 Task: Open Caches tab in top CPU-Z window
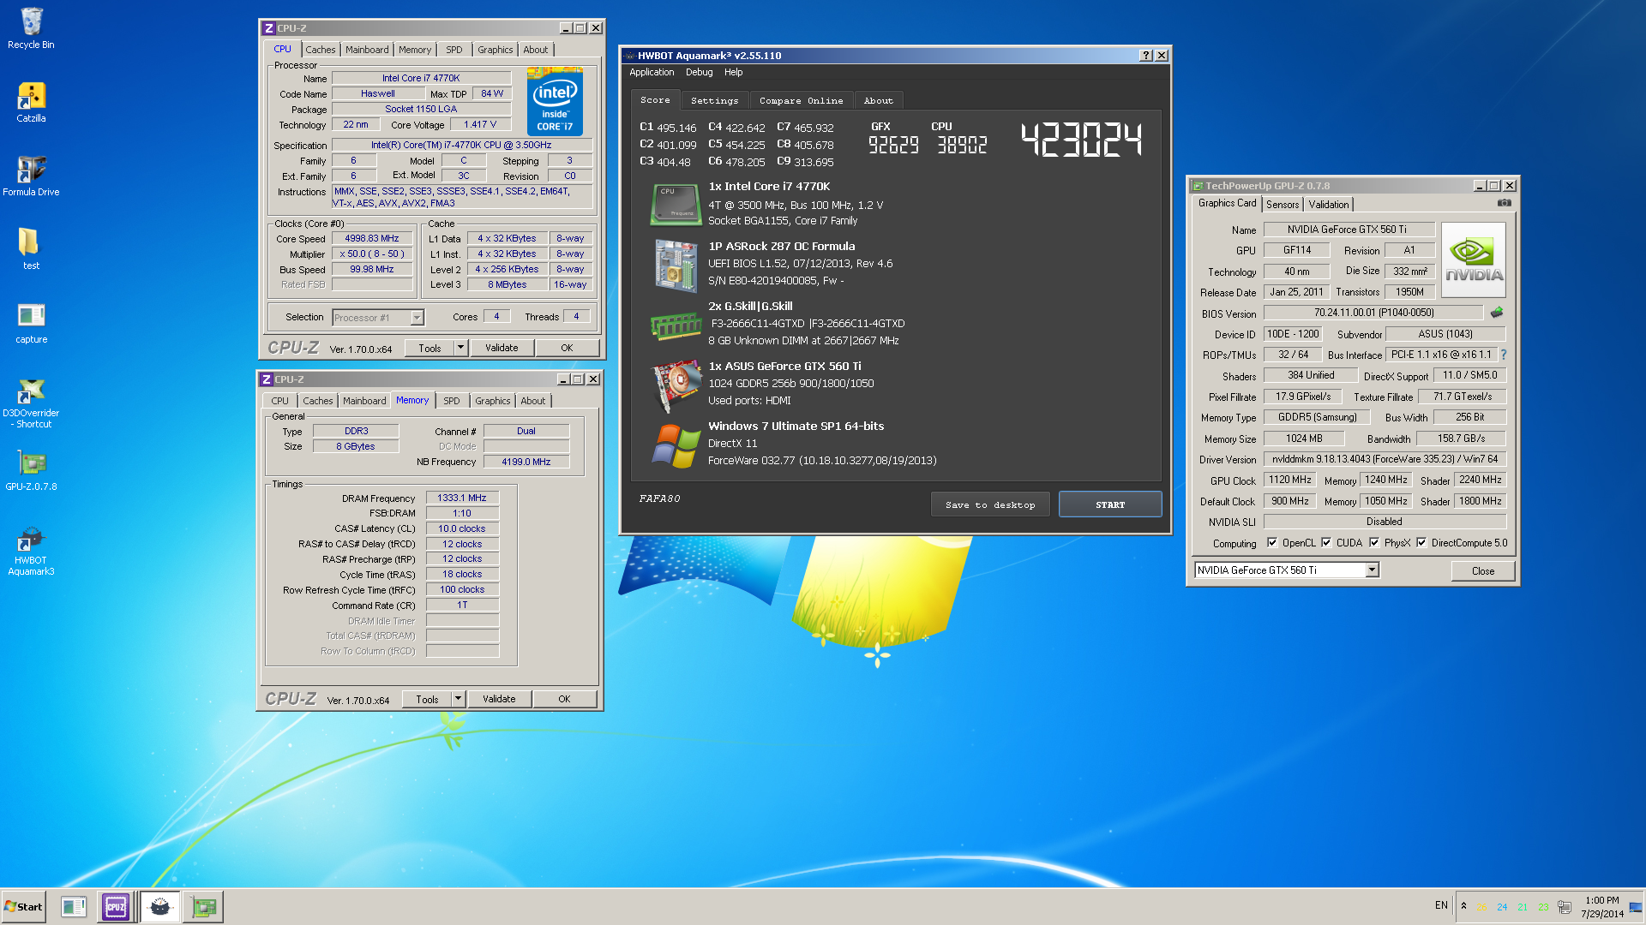[x=320, y=50]
